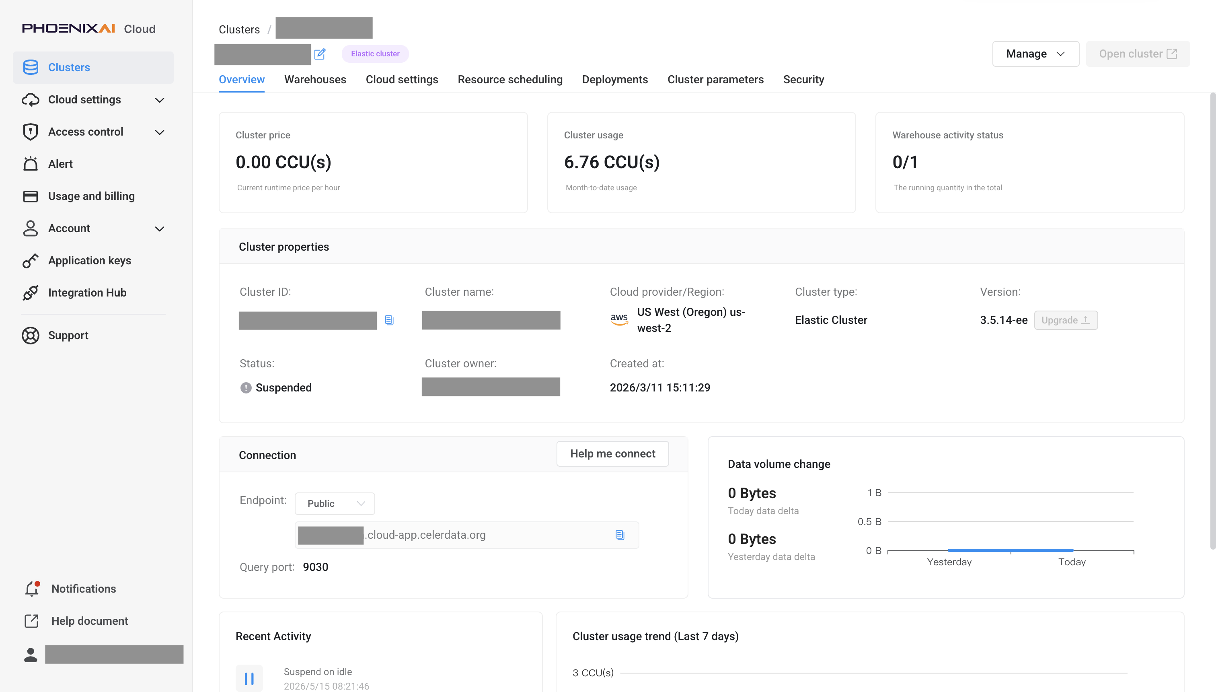Image resolution: width=1216 pixels, height=692 pixels.
Task: Open the Security tab
Action: (804, 79)
